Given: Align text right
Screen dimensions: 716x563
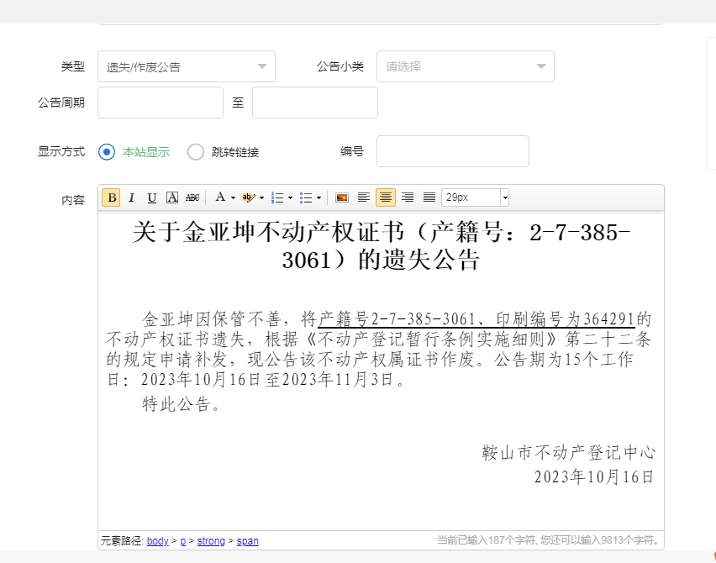Looking at the screenshot, I should click(408, 197).
